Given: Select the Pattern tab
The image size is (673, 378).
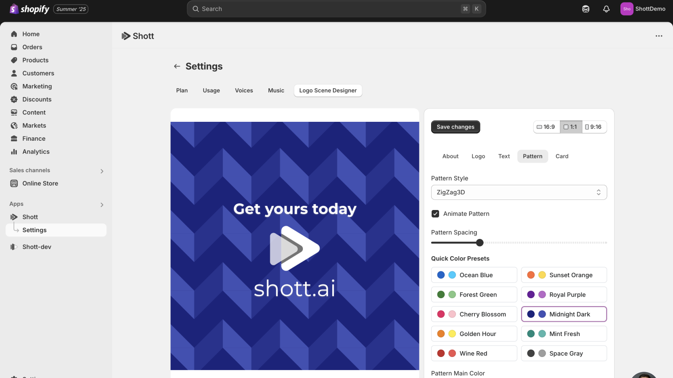Looking at the screenshot, I should tap(533, 156).
